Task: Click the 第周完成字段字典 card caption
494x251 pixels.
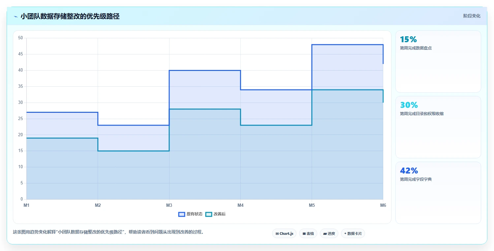Action: click(416, 179)
